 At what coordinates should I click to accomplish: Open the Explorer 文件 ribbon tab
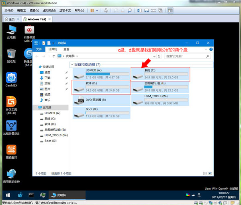(39, 49)
